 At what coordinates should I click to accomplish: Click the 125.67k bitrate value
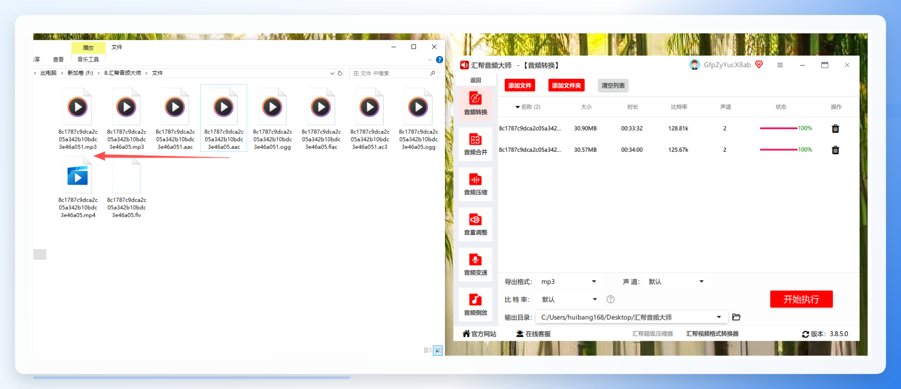[678, 150]
